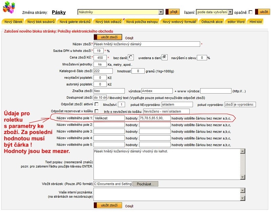Enable 'Odpočet zboží: aktivní' checkbox
The width and height of the screenshot is (271, 214).
tap(97, 104)
